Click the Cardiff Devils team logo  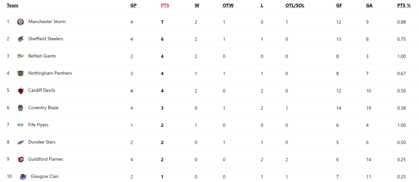[x=20, y=91]
